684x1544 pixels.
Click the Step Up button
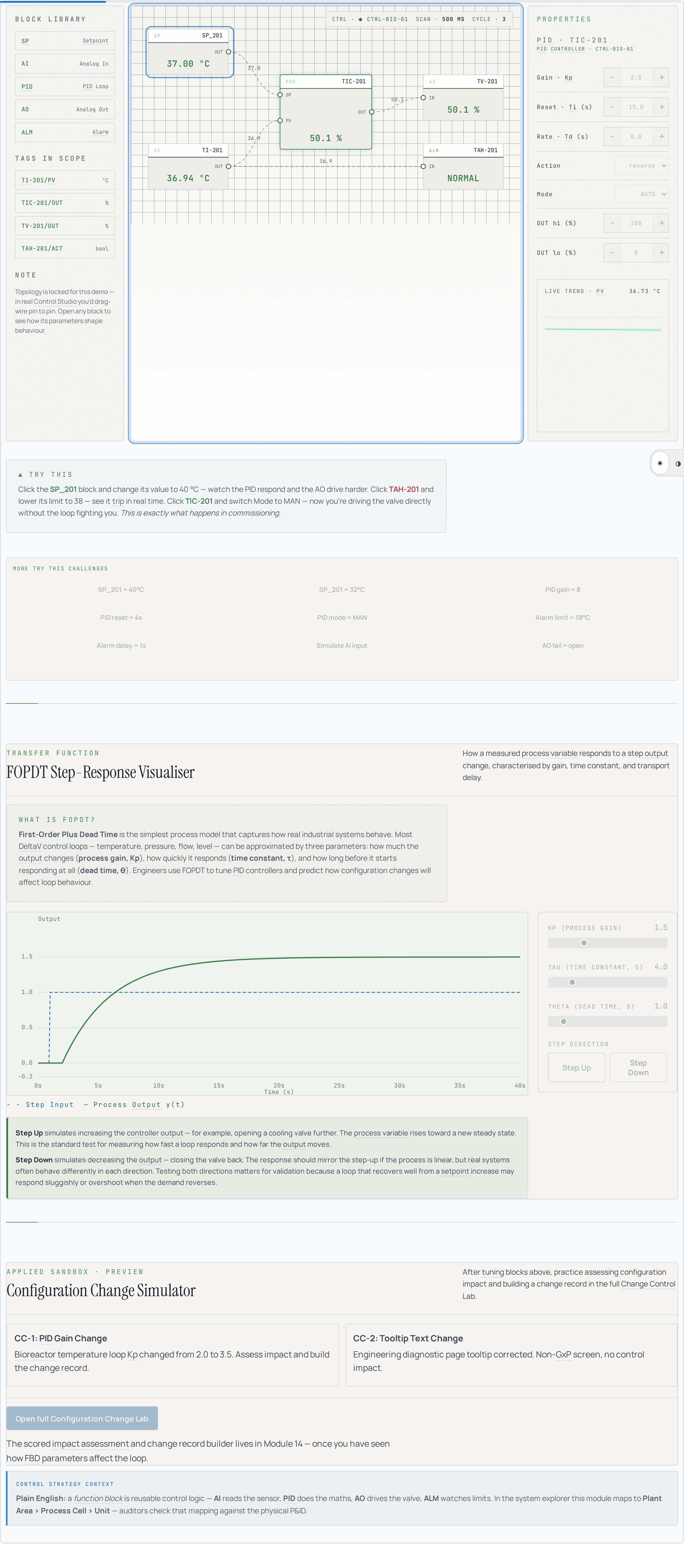click(x=577, y=1067)
